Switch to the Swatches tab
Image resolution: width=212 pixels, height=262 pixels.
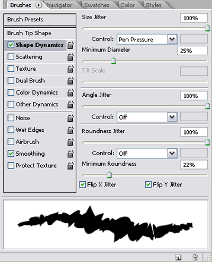[x=97, y=5]
